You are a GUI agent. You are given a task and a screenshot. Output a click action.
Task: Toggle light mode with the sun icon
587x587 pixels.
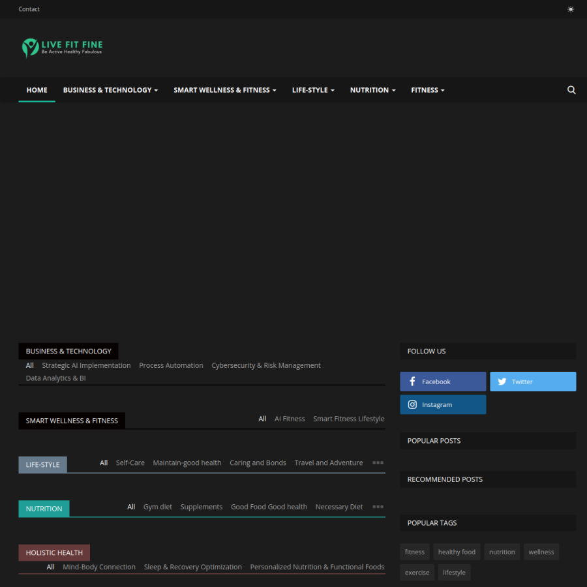[x=570, y=9]
